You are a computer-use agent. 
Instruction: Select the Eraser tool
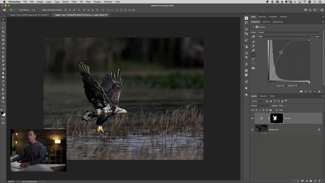(3, 65)
